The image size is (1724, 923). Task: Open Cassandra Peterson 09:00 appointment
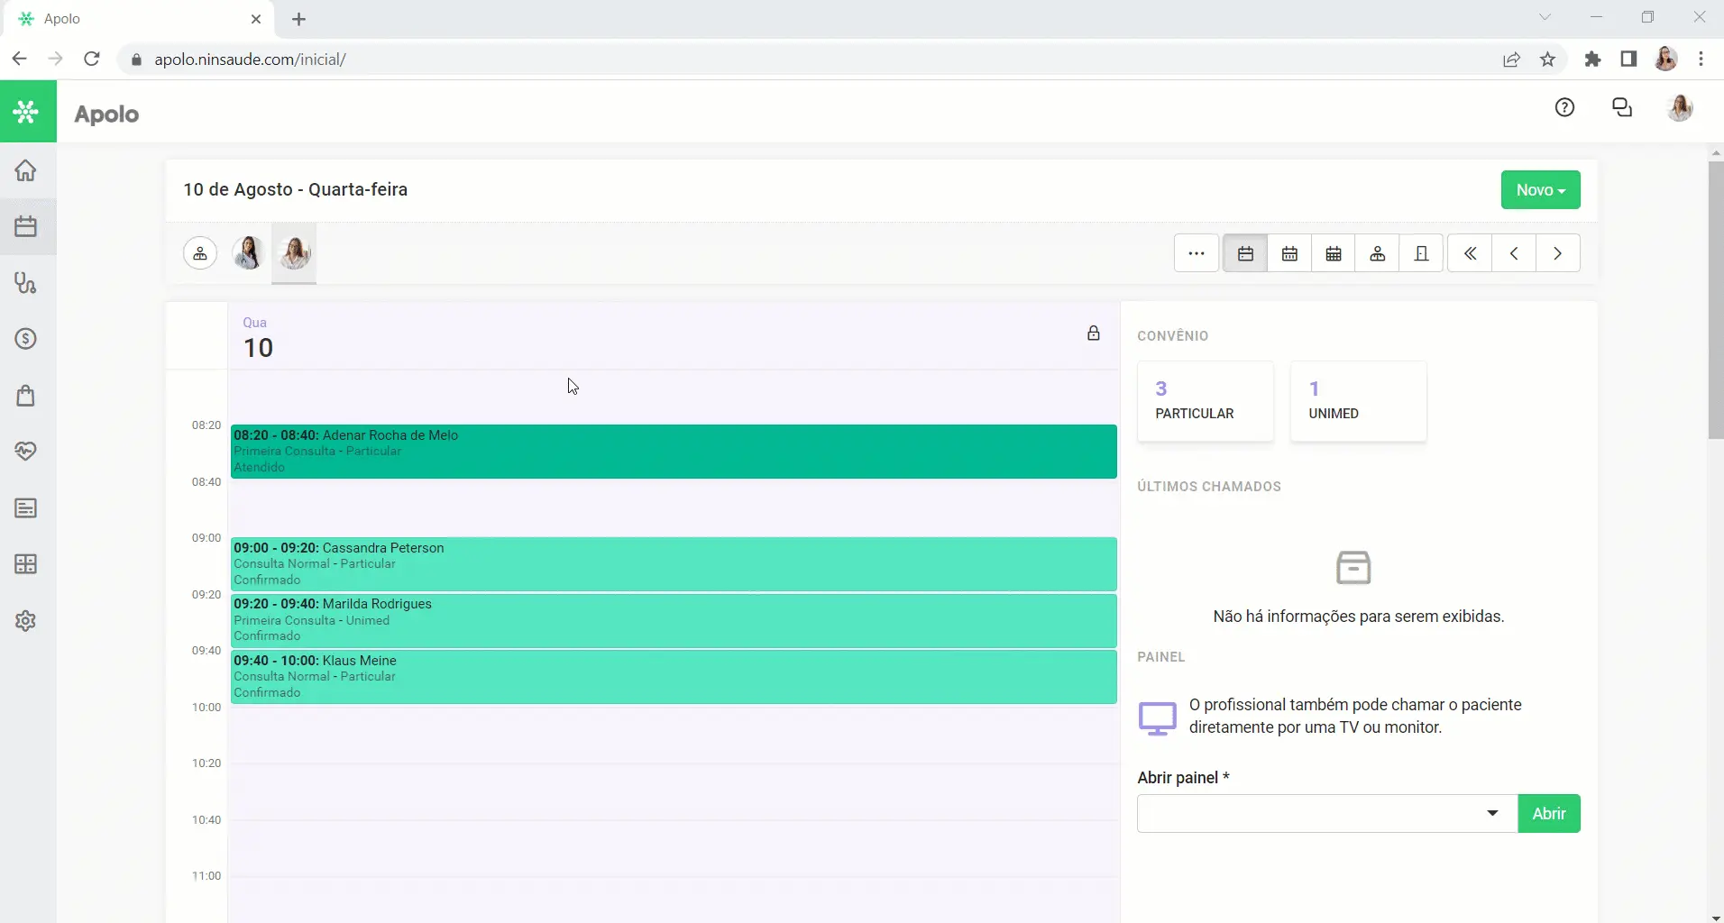coord(674,564)
